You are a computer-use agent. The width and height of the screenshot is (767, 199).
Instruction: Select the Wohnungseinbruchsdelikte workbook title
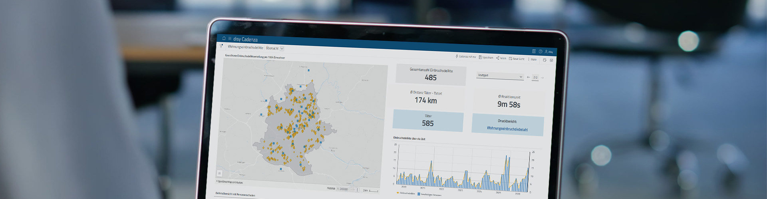click(x=245, y=47)
